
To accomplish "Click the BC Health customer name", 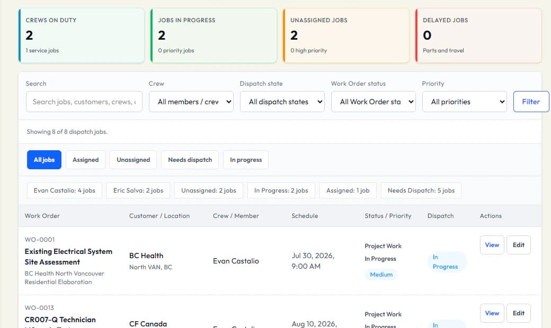I will click(146, 256).
